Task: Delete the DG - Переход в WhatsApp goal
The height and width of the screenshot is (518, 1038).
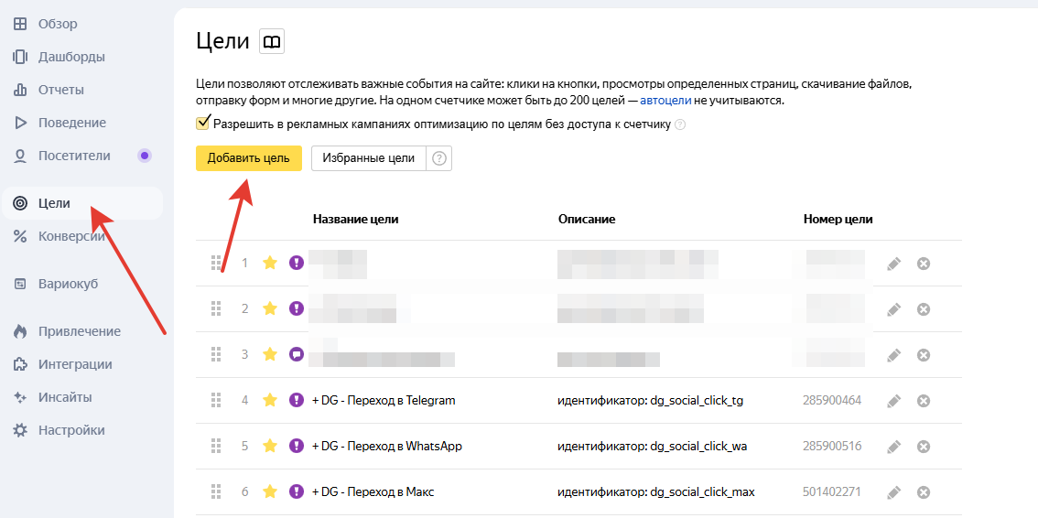Action: (x=924, y=447)
